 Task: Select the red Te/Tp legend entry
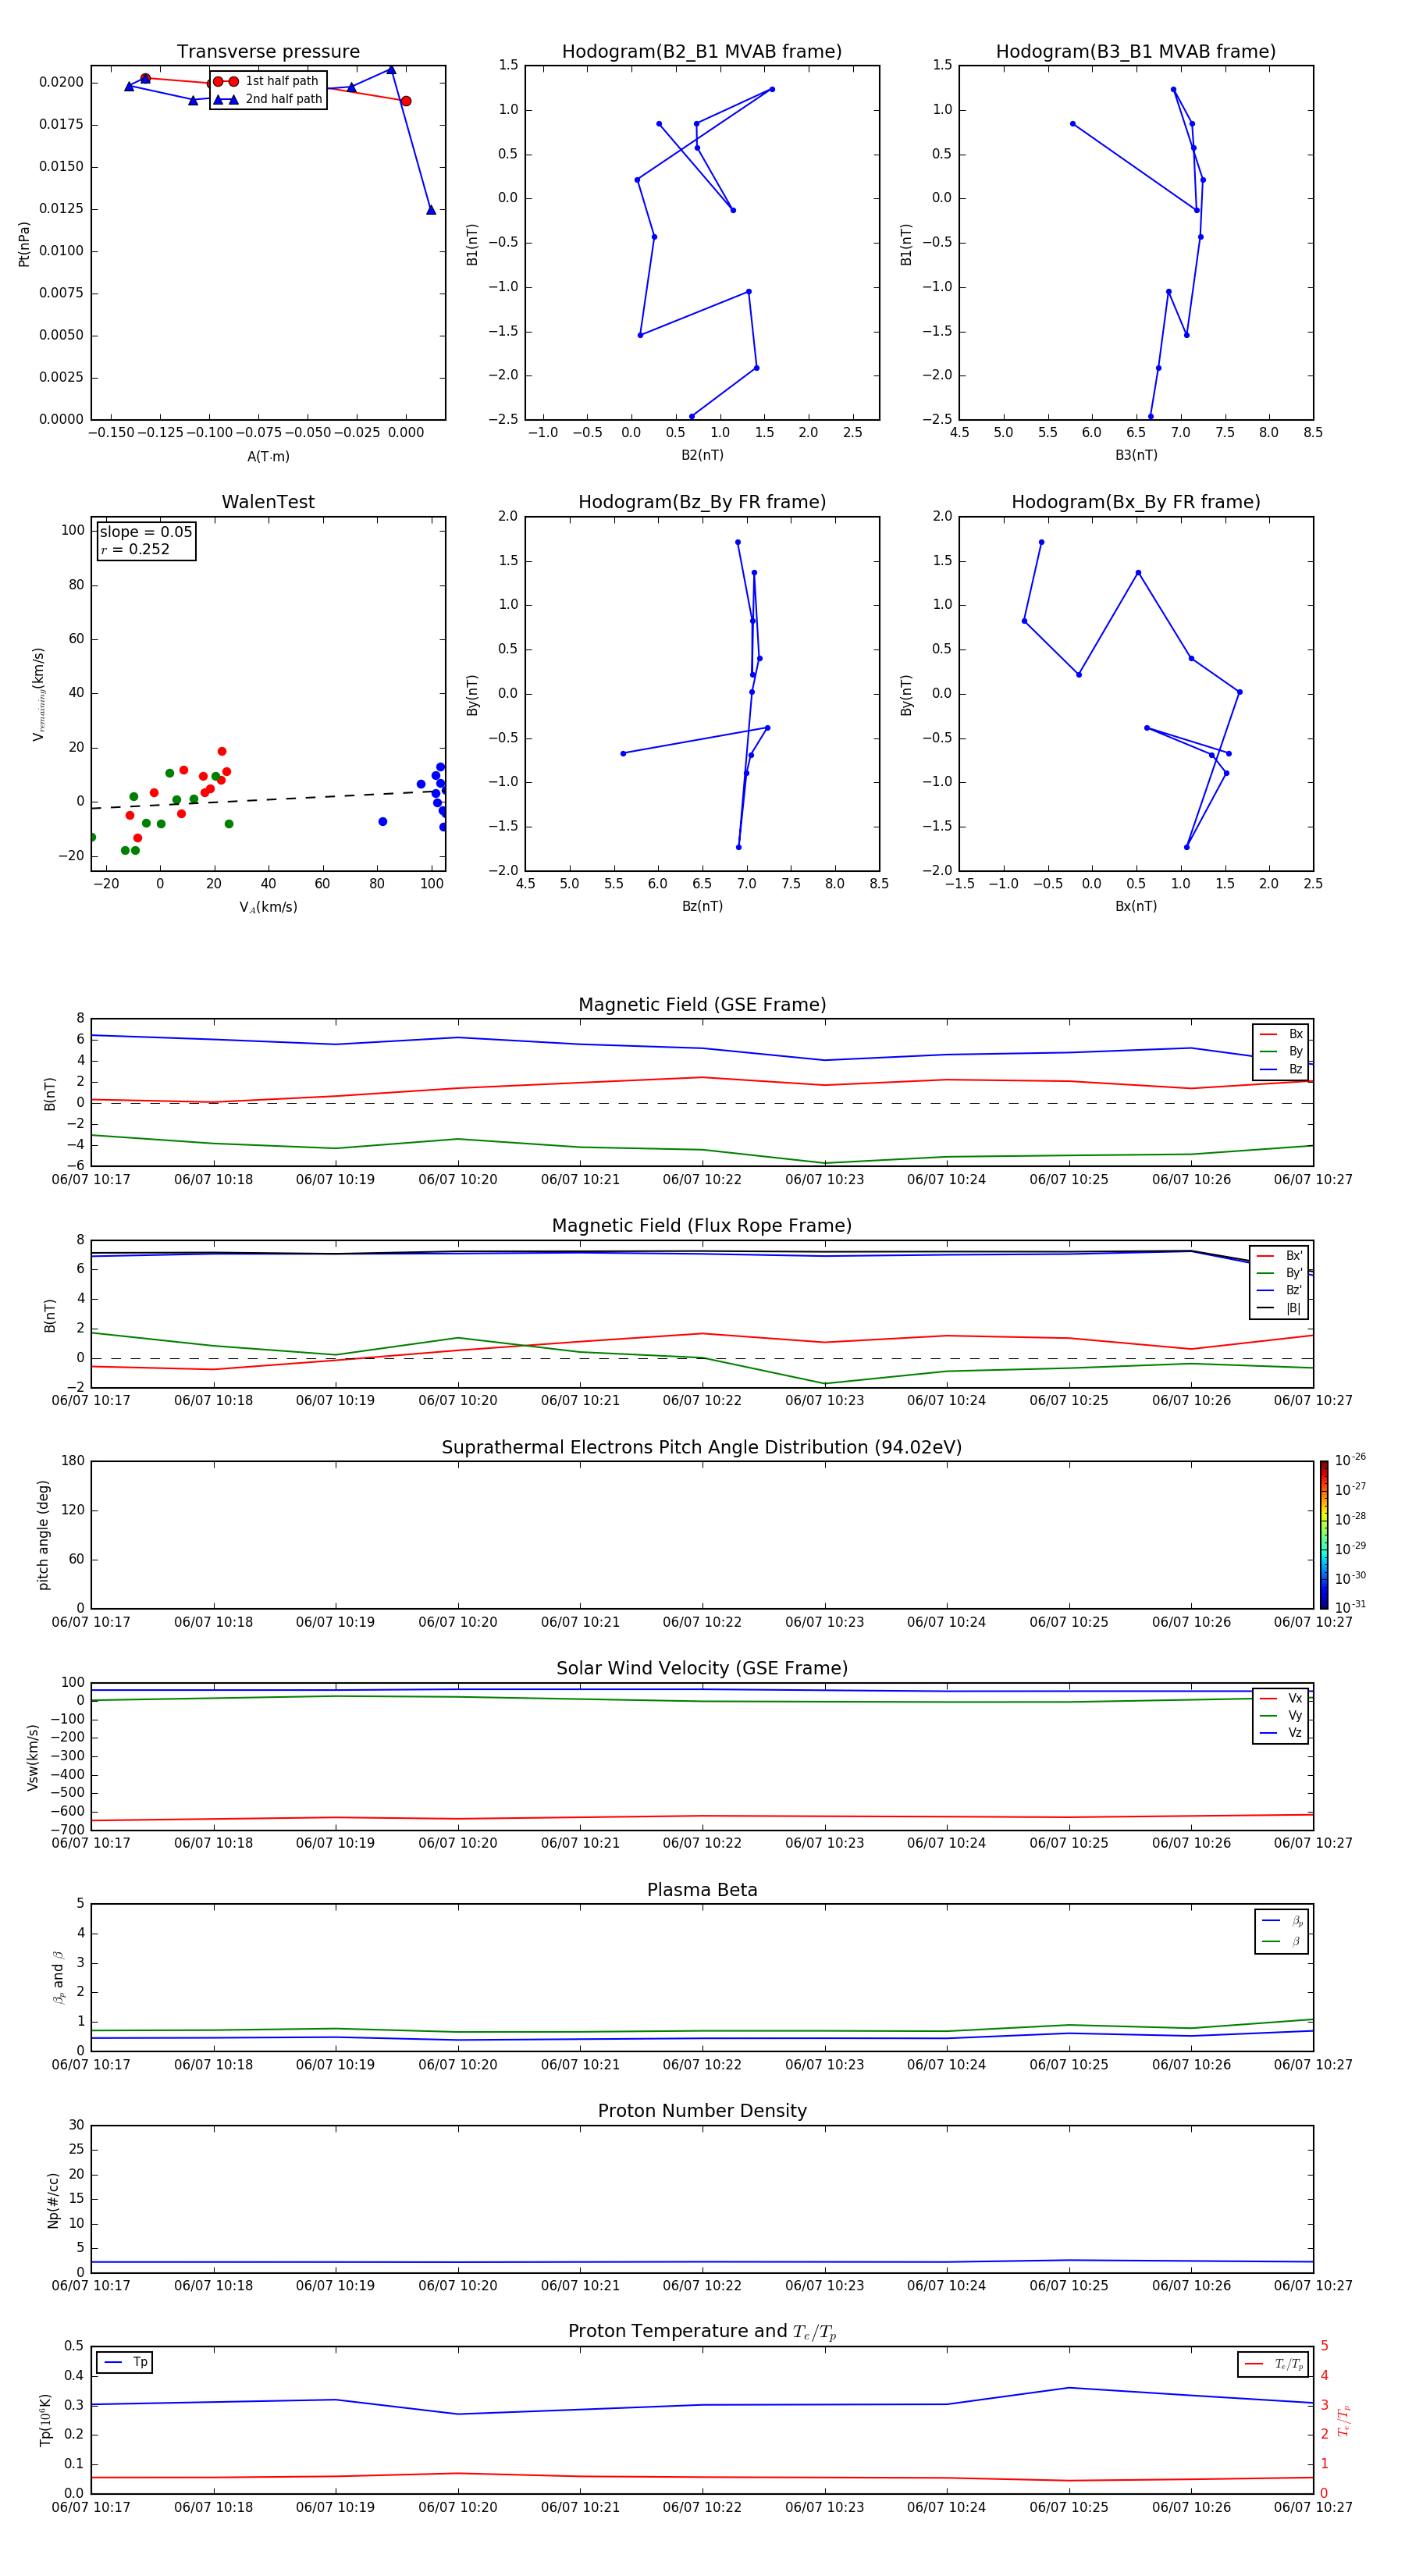(x=1273, y=2364)
